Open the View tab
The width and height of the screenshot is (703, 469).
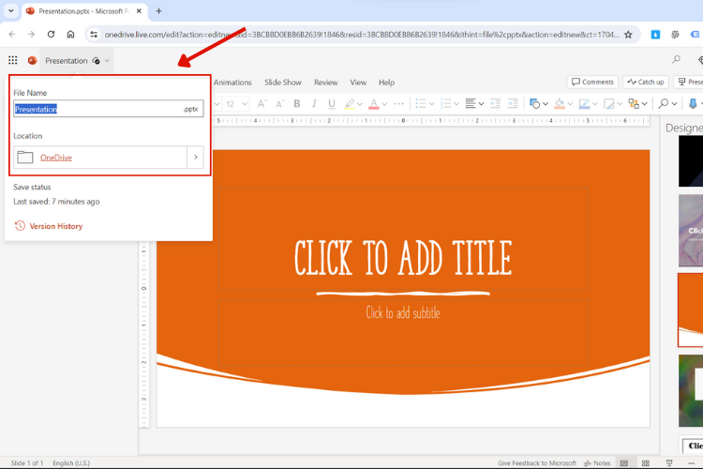coord(358,83)
